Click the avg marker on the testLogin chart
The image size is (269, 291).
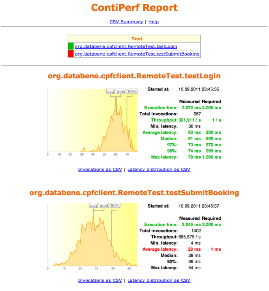coord(110,92)
